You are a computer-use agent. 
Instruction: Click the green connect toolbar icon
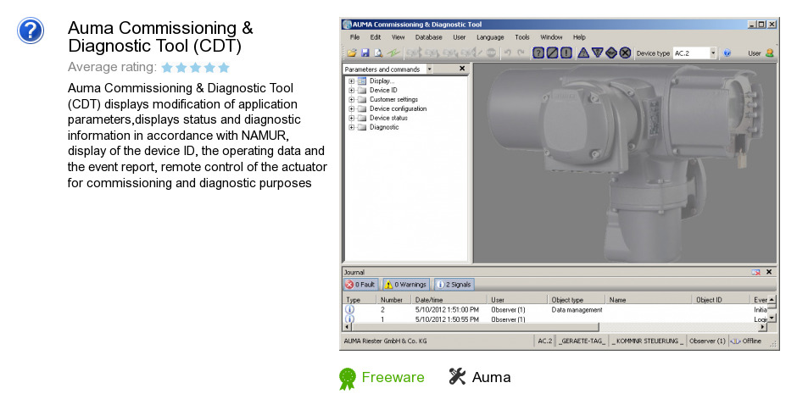[x=393, y=53]
